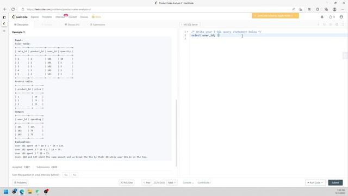The width and height of the screenshot is (348, 196).
Task: Click the 'Product table:' label
Action: click(24, 82)
